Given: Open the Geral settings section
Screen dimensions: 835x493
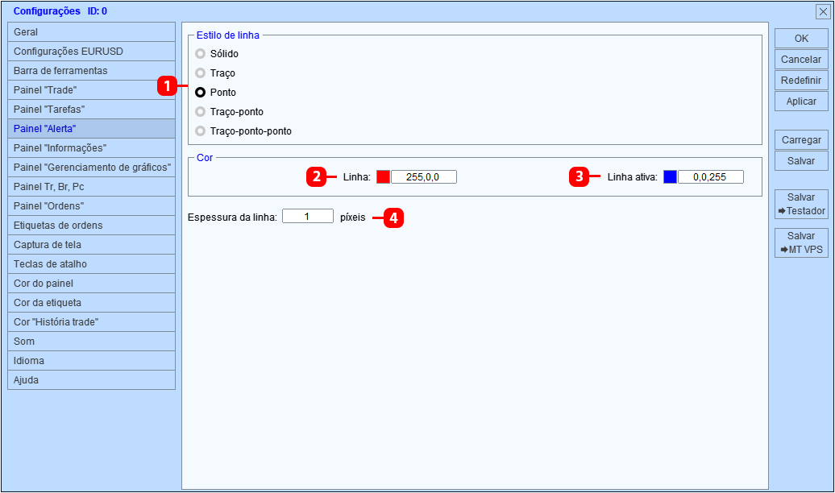Looking at the screenshot, I should pos(92,32).
